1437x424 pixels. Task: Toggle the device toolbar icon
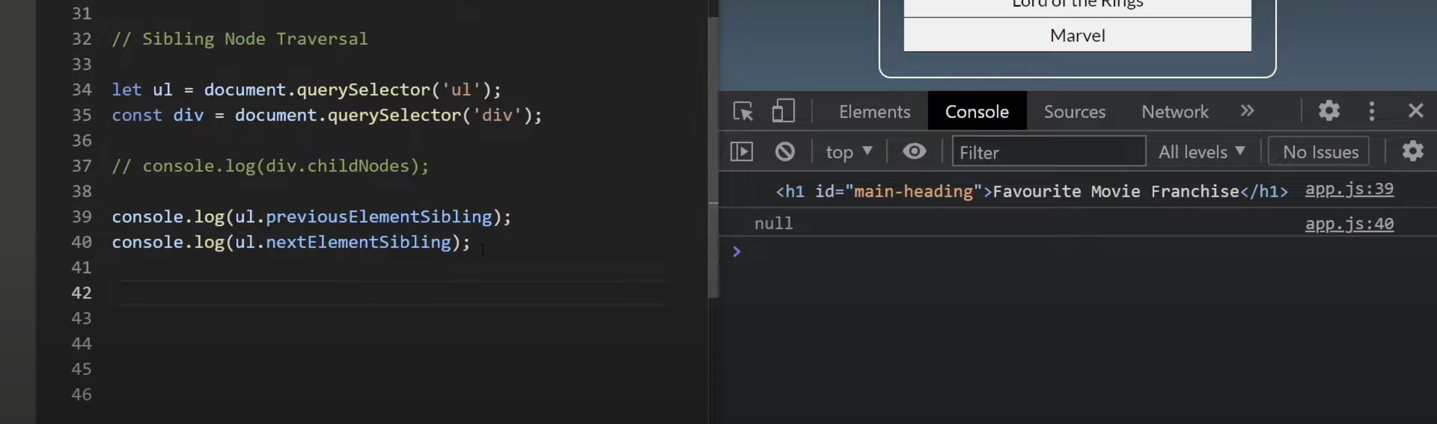coord(783,111)
